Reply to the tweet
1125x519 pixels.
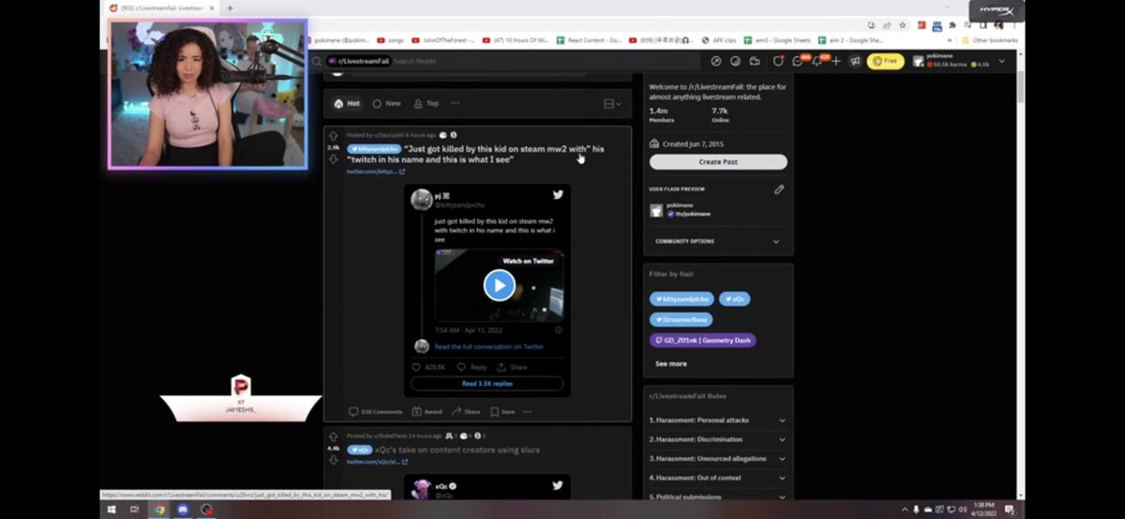click(x=472, y=367)
